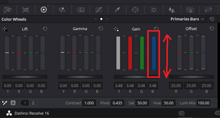Click the Offset blue bar down arrow
The image size is (220, 118).
[203, 69]
